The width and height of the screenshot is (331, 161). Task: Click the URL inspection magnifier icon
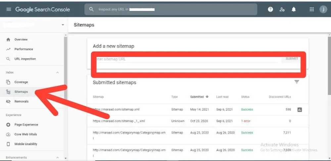(8, 59)
